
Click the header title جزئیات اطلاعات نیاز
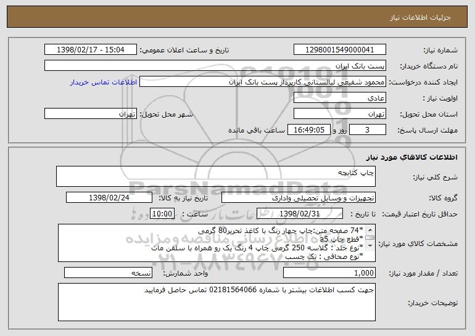tap(420, 17)
